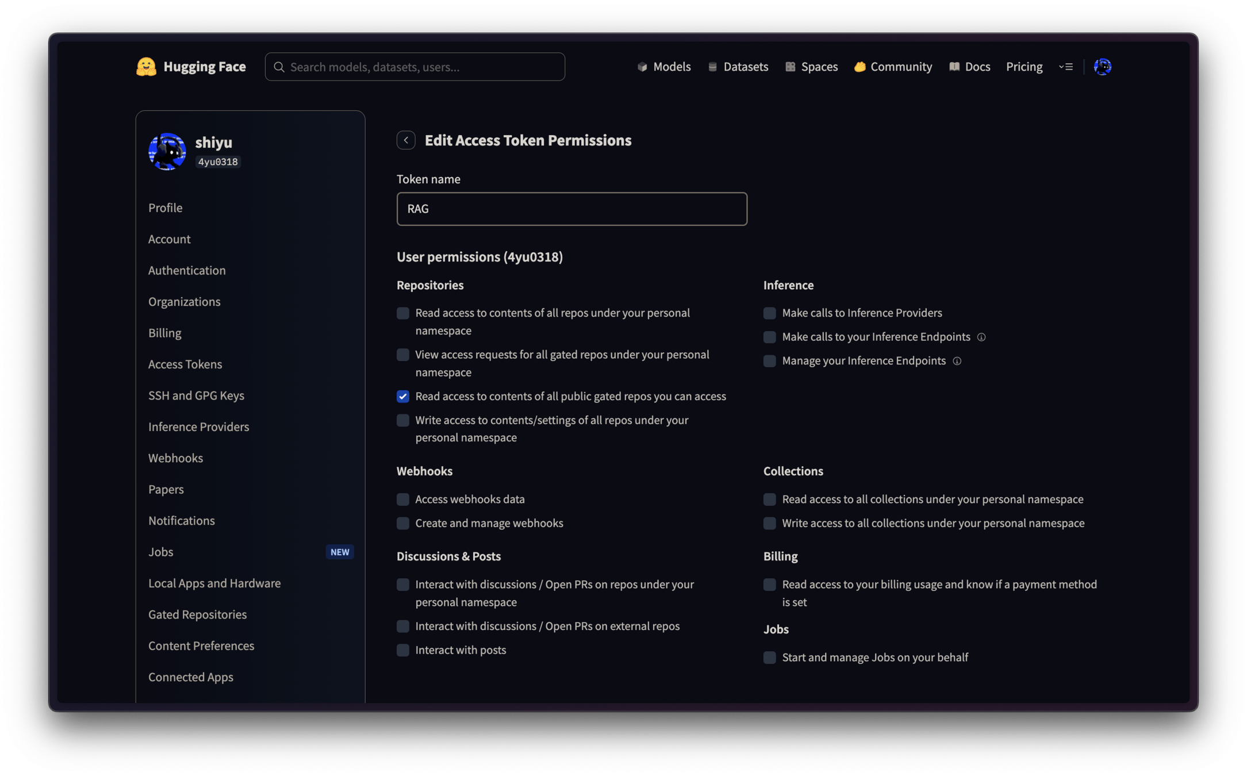The height and width of the screenshot is (776, 1247).
Task: Enable Make calls to Inference Providers
Action: tap(769, 313)
